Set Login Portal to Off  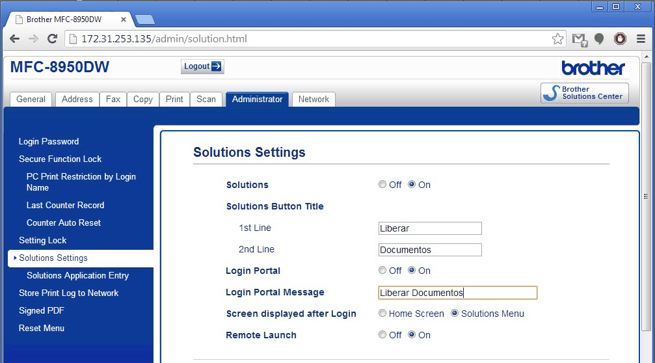382,271
